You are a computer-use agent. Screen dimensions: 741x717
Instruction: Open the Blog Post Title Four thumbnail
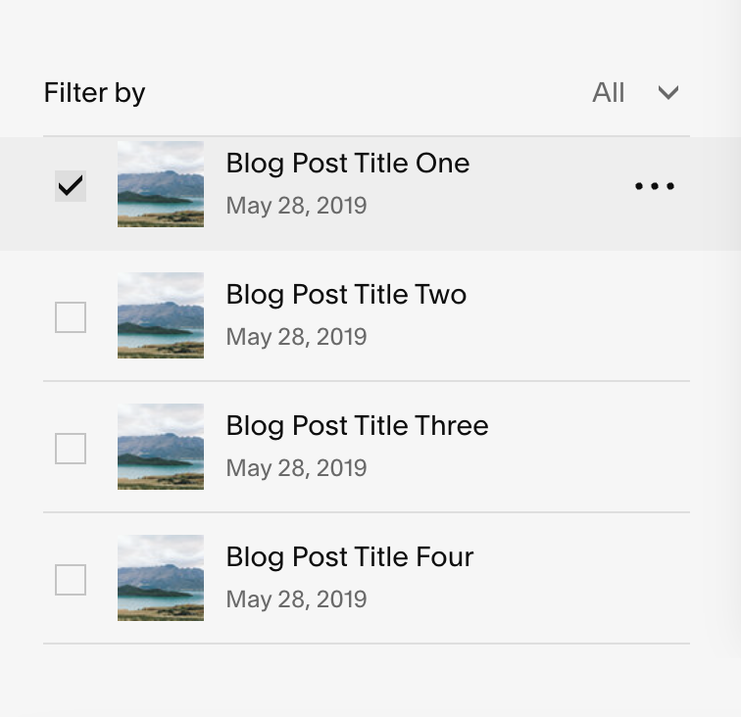coord(161,578)
